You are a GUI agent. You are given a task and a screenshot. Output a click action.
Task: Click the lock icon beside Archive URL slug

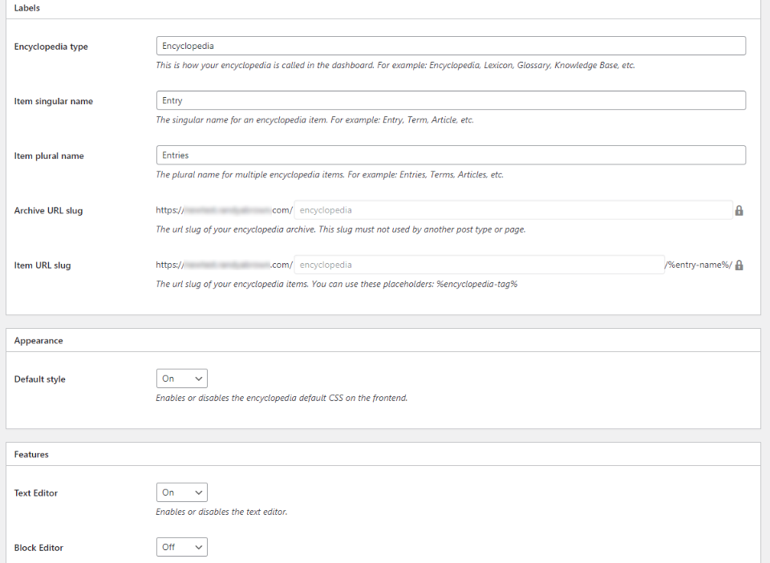pyautogui.click(x=739, y=211)
